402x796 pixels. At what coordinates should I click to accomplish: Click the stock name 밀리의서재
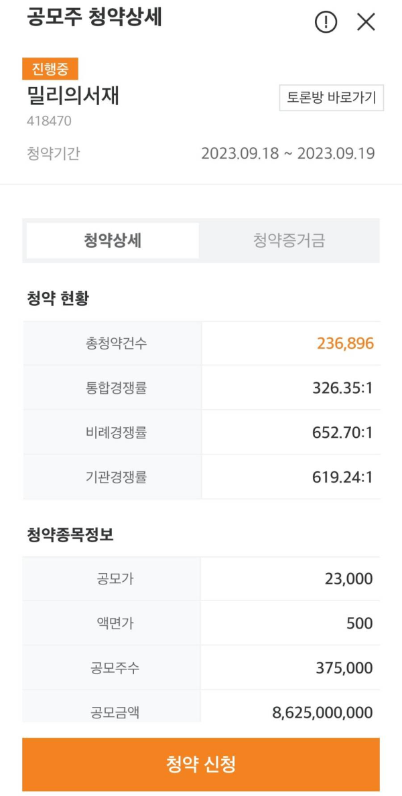tap(70, 97)
